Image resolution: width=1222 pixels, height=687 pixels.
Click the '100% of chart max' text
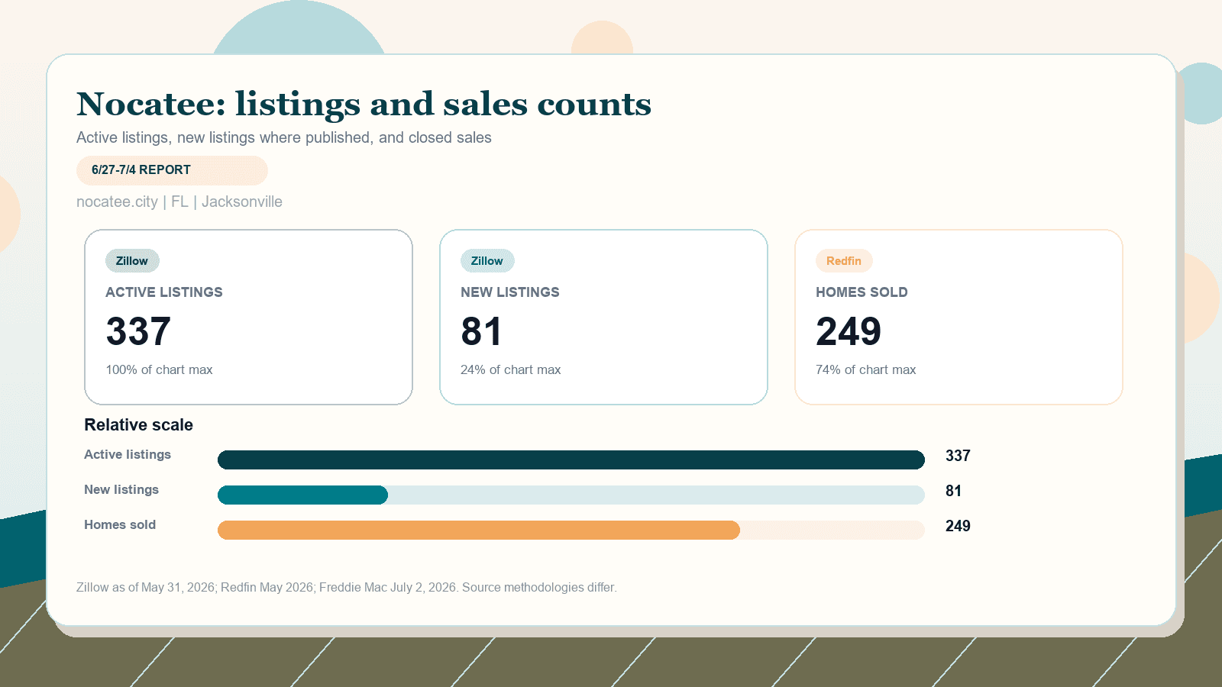pyautogui.click(x=159, y=369)
